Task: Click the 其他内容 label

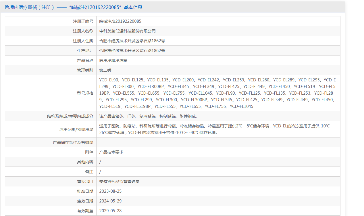Action: [x=85, y=162]
